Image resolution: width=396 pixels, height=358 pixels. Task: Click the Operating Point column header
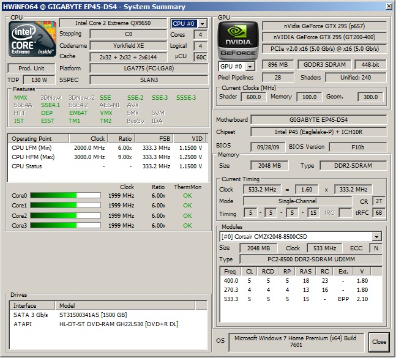click(x=39, y=138)
